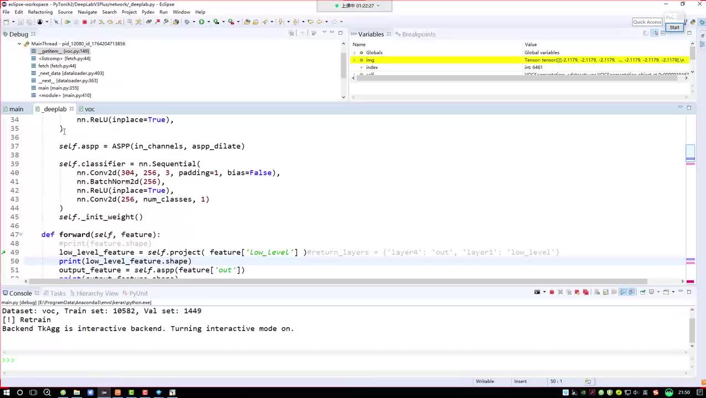Click the Suspend toolbar icon
The height and width of the screenshot is (398, 706).
tap(75, 22)
